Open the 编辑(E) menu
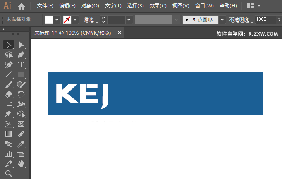 pos(67,6)
